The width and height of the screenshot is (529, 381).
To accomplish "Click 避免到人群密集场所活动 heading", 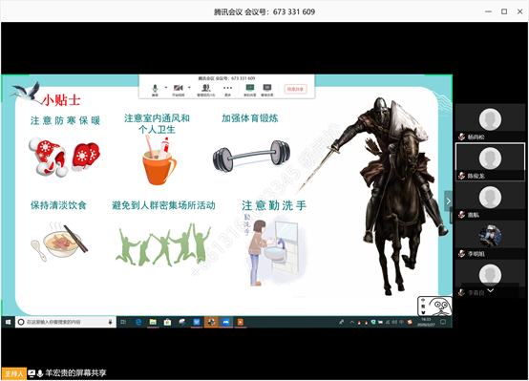I will (x=163, y=205).
